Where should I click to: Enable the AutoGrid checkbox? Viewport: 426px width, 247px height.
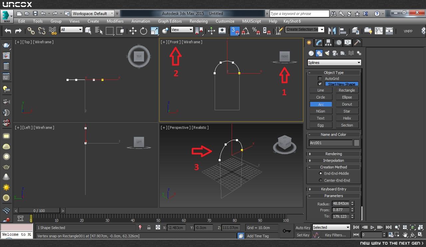click(320, 79)
